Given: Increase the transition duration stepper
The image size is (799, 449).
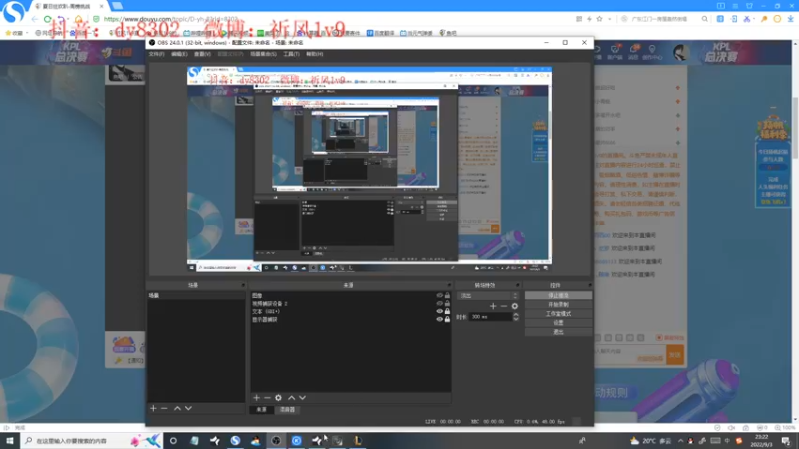Looking at the screenshot, I should coord(516,314).
